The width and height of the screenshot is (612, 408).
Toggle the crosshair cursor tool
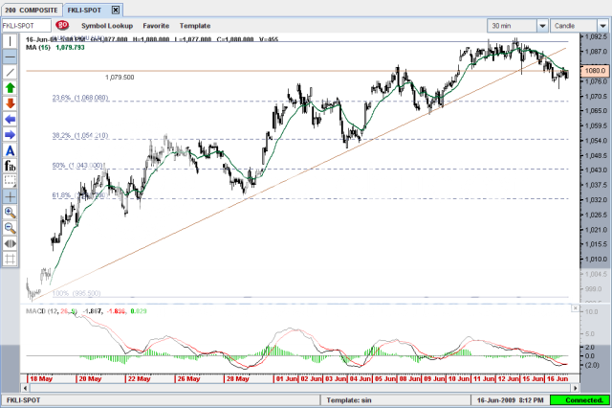coord(11,195)
